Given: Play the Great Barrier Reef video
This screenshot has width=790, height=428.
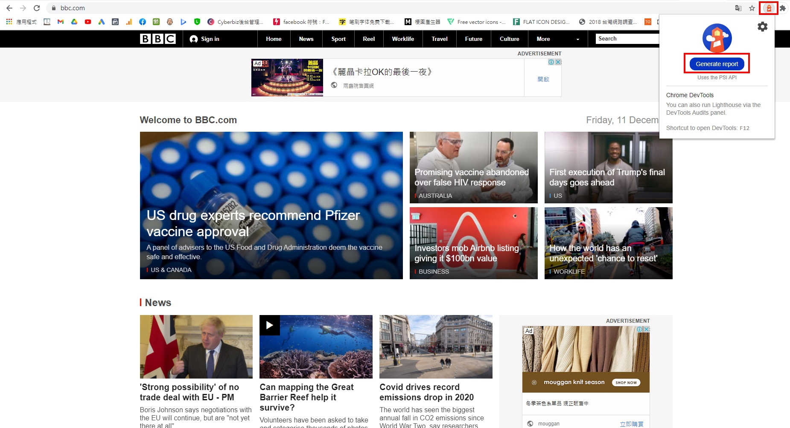Looking at the screenshot, I should pos(270,325).
